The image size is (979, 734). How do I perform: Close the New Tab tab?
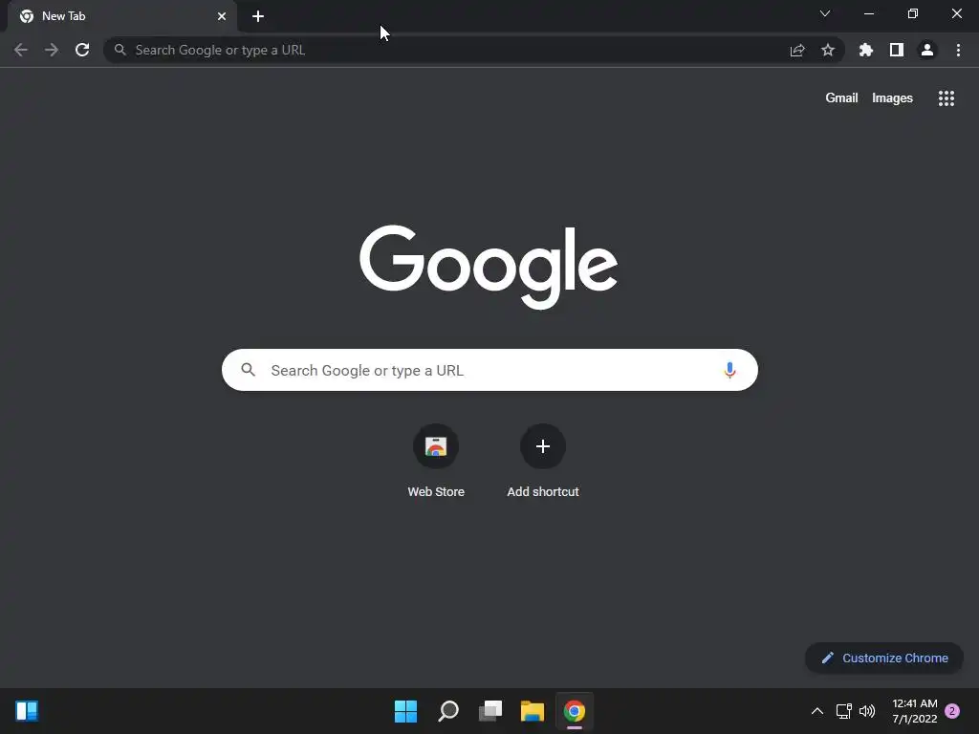(222, 16)
